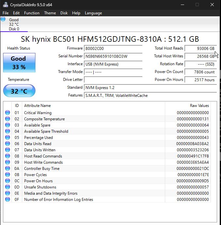Click the Serial Number field
Image resolution: width=221 pixels, height=225 pixels.
tap(113, 56)
